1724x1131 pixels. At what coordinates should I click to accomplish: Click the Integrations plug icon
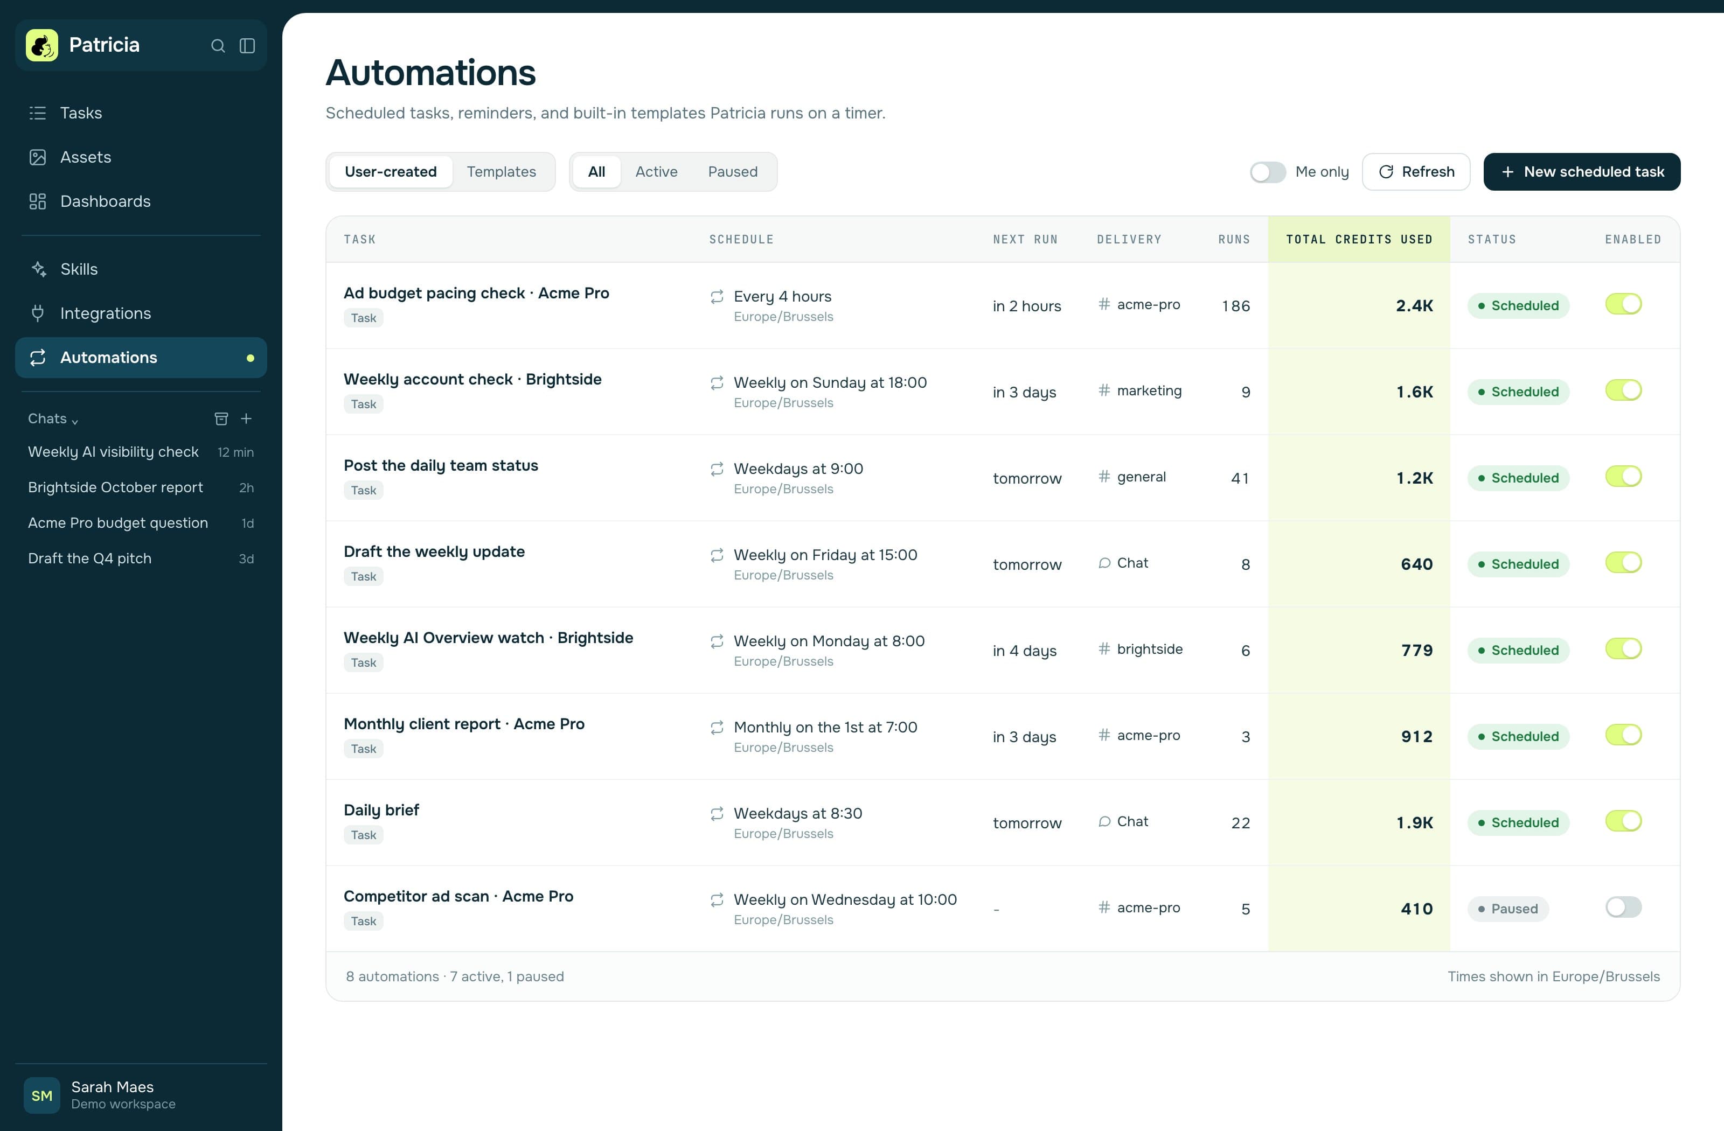38,313
